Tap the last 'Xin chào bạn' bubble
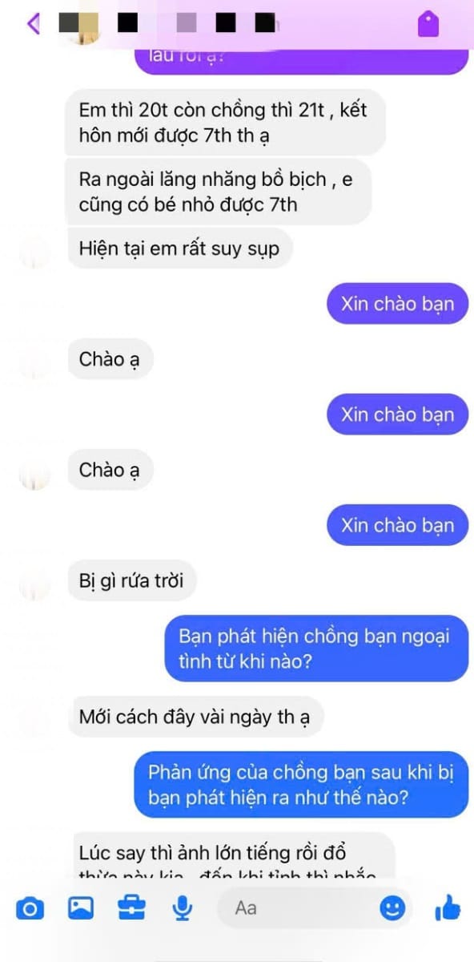This screenshot has height=962, width=474. [x=397, y=525]
